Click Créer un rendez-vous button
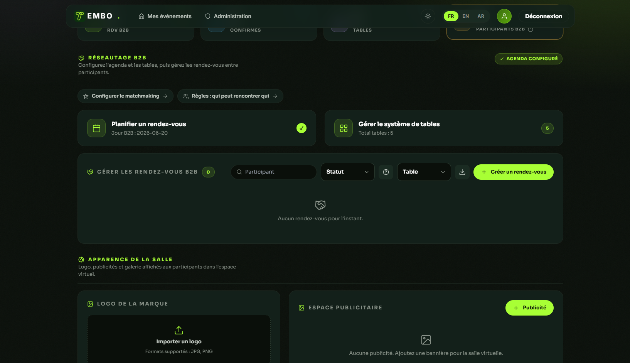The height and width of the screenshot is (363, 630). click(x=514, y=172)
